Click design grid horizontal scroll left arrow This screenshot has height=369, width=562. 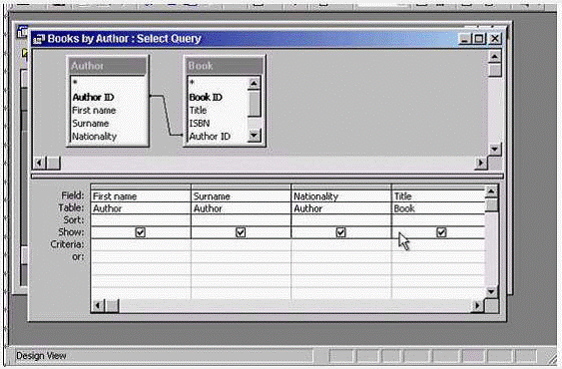[x=98, y=305]
